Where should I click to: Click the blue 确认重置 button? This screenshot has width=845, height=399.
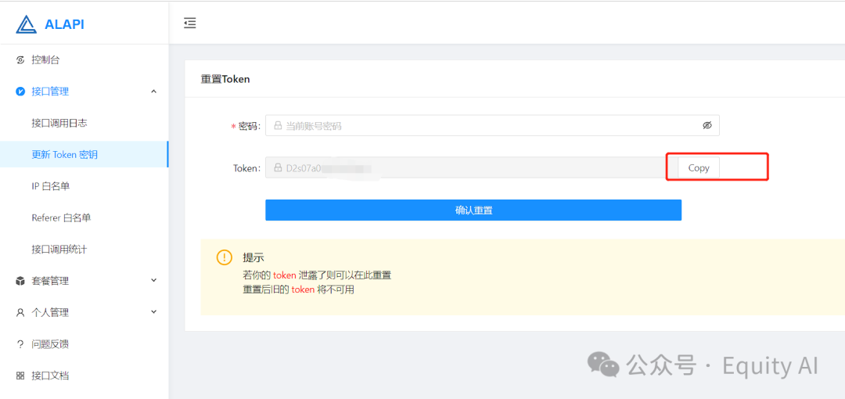pos(473,210)
